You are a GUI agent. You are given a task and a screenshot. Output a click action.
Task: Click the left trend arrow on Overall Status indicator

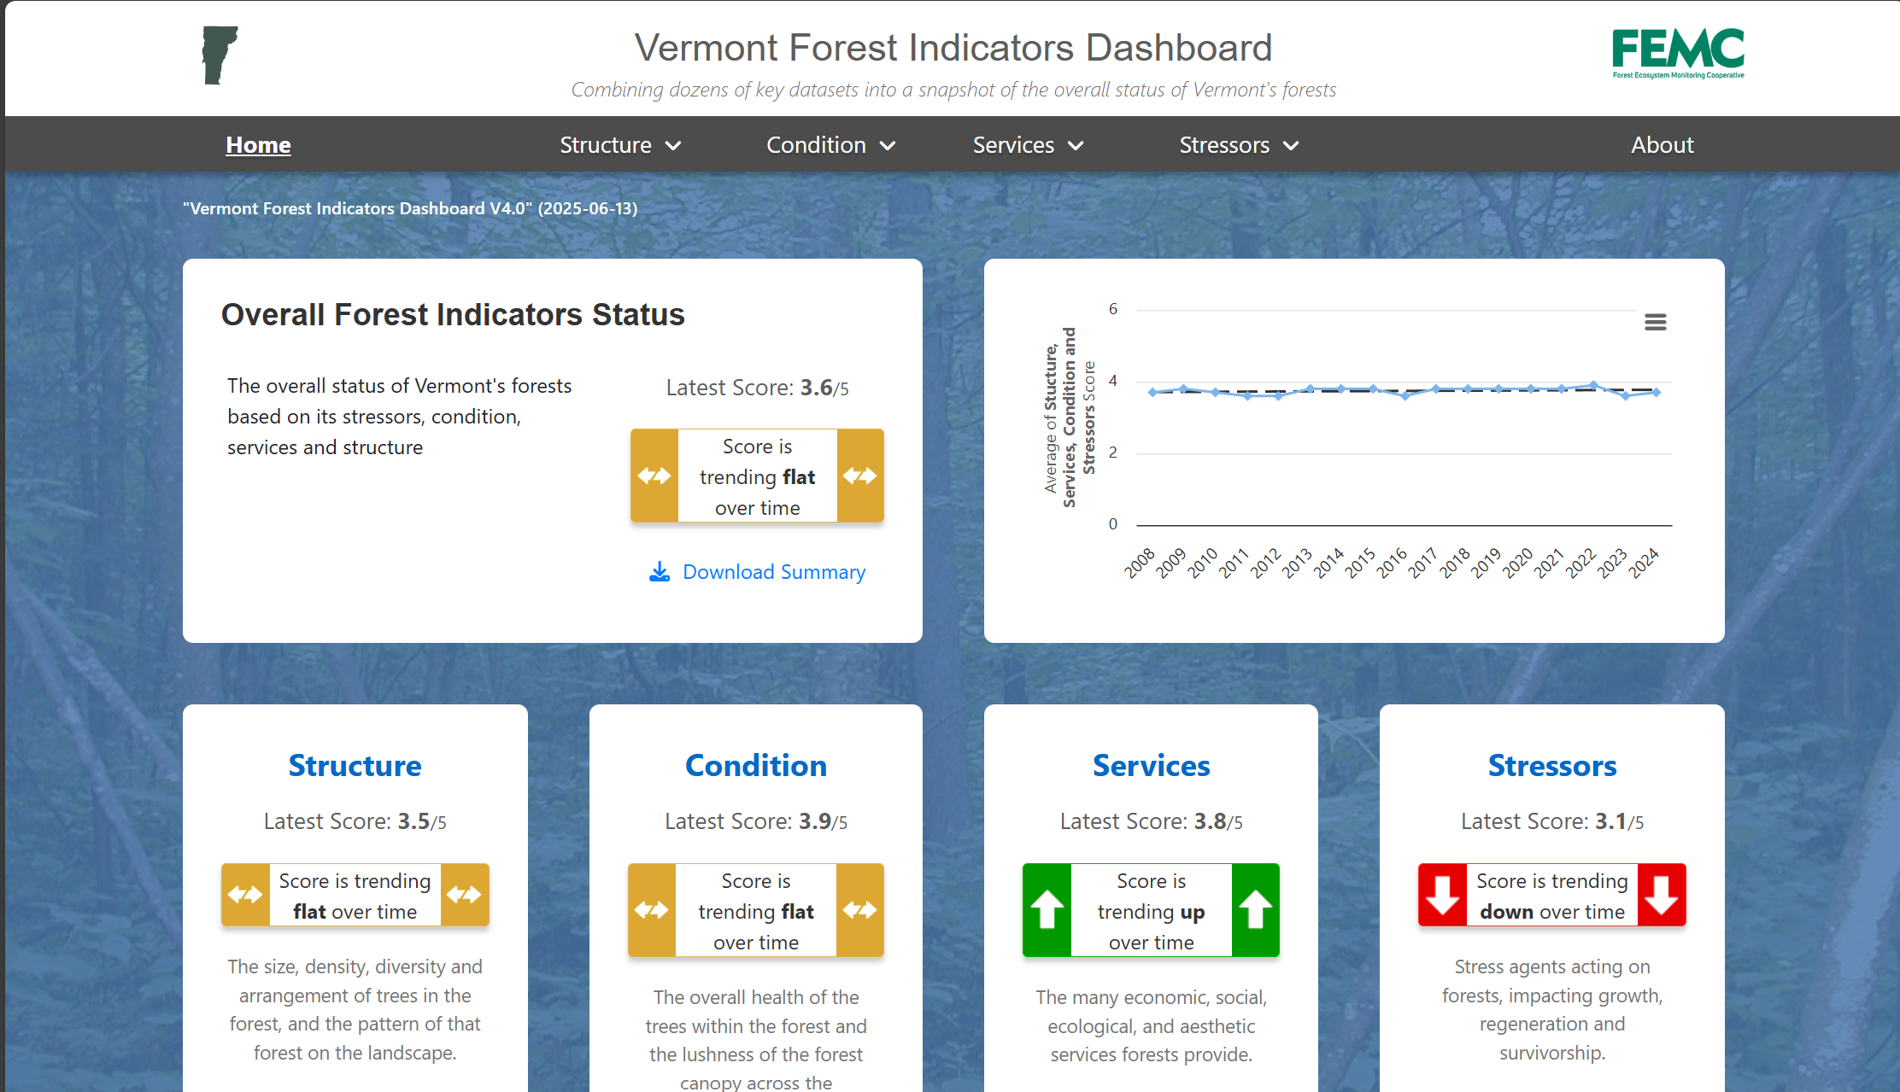(654, 476)
